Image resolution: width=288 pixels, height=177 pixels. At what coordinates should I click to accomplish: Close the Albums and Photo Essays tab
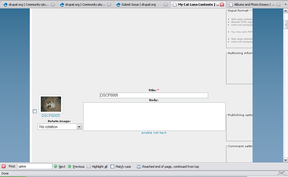click(x=278, y=5)
